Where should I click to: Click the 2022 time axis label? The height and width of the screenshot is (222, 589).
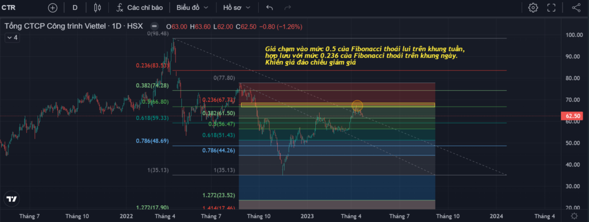tap(127, 216)
